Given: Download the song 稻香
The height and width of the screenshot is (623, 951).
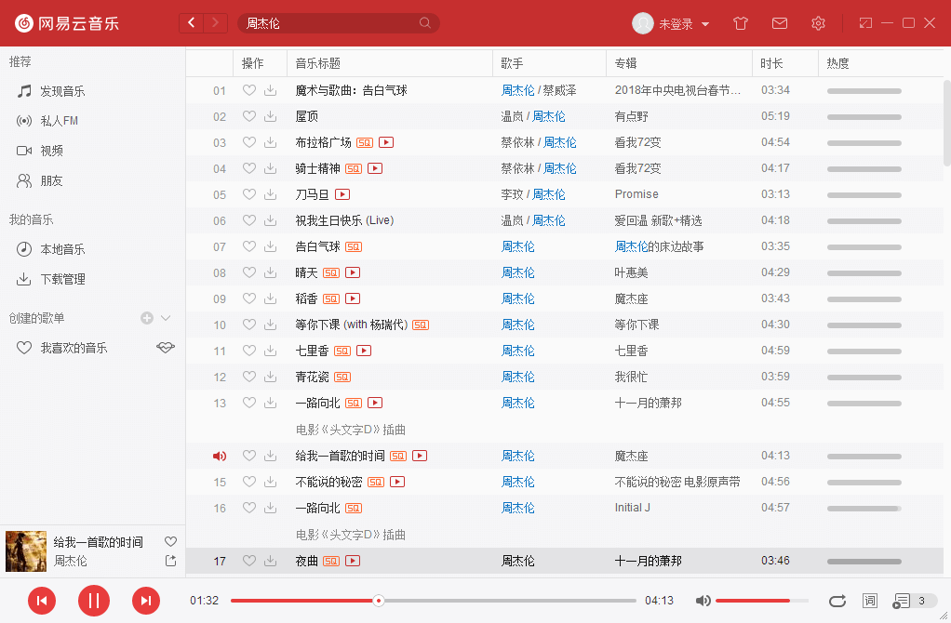Looking at the screenshot, I should pyautogui.click(x=271, y=298).
